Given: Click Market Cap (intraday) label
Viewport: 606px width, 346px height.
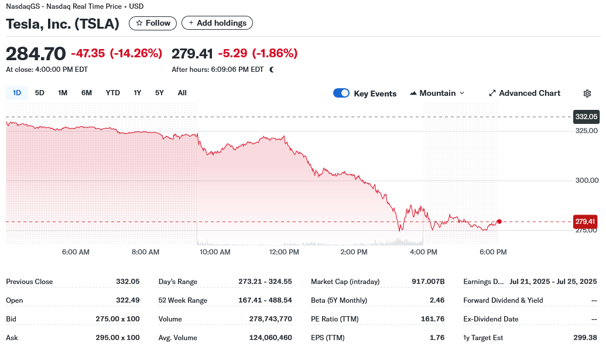Looking at the screenshot, I should pos(345,282).
